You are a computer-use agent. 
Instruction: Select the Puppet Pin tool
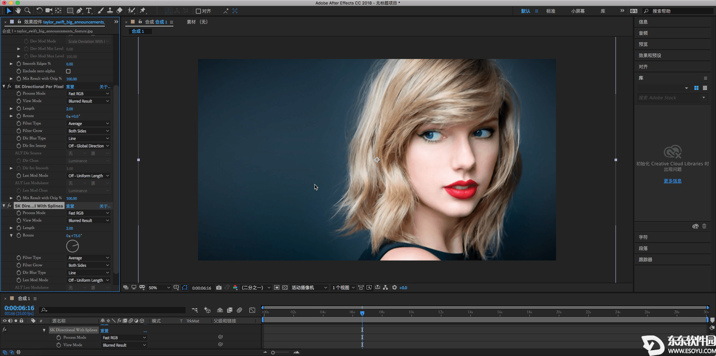[143, 11]
